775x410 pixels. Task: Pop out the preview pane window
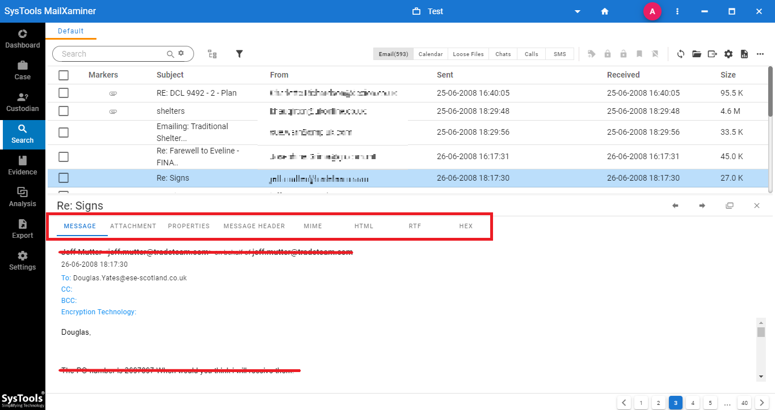pyautogui.click(x=730, y=206)
